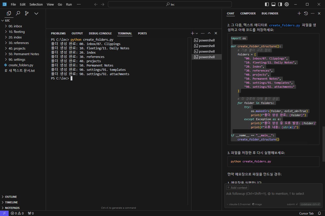
Task: Toggle the right AI pane layout
Action: tap(280, 4)
